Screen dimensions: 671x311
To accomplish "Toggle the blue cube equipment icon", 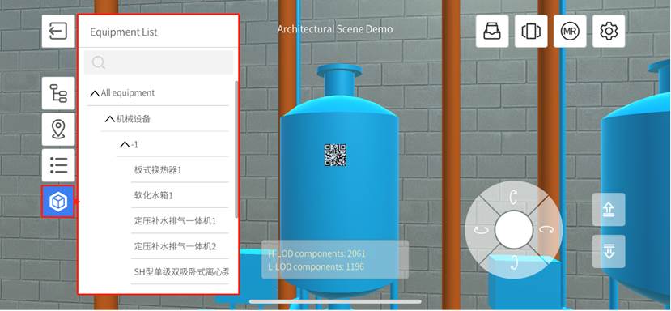I will click(58, 202).
